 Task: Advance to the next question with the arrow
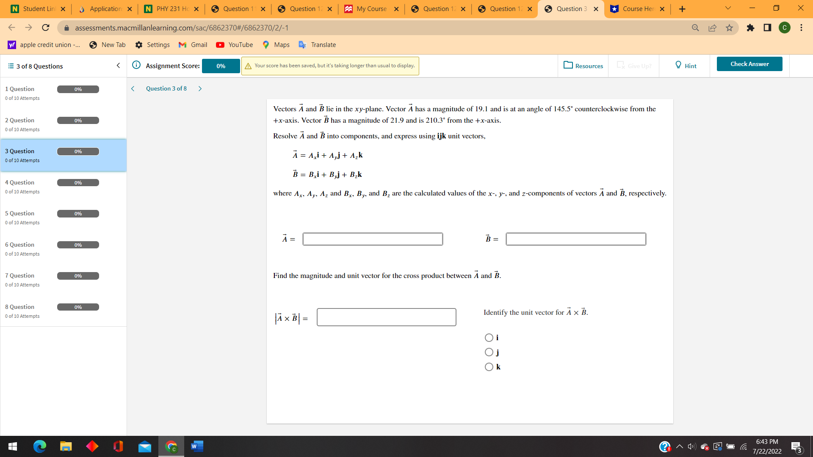pos(200,88)
